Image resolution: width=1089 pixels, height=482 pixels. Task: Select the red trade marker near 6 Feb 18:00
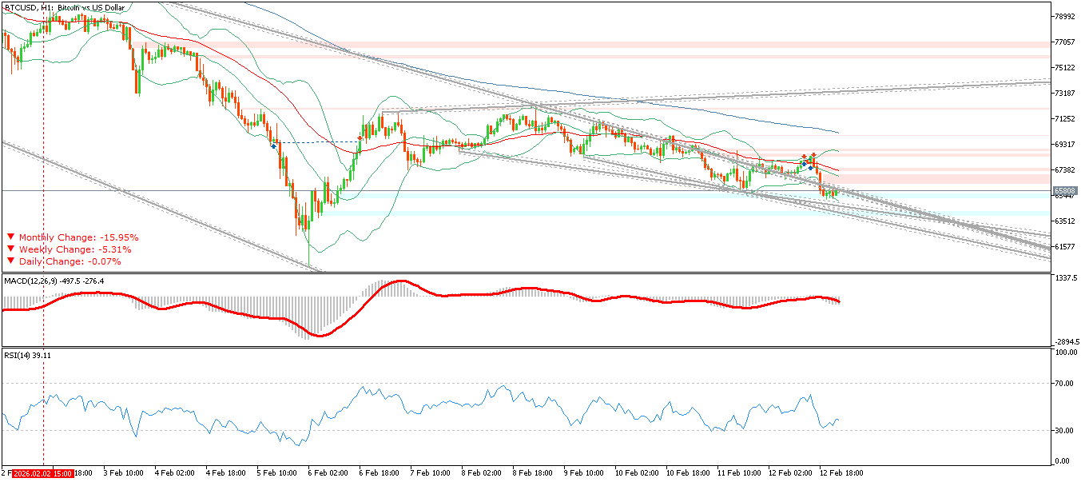tap(360, 138)
